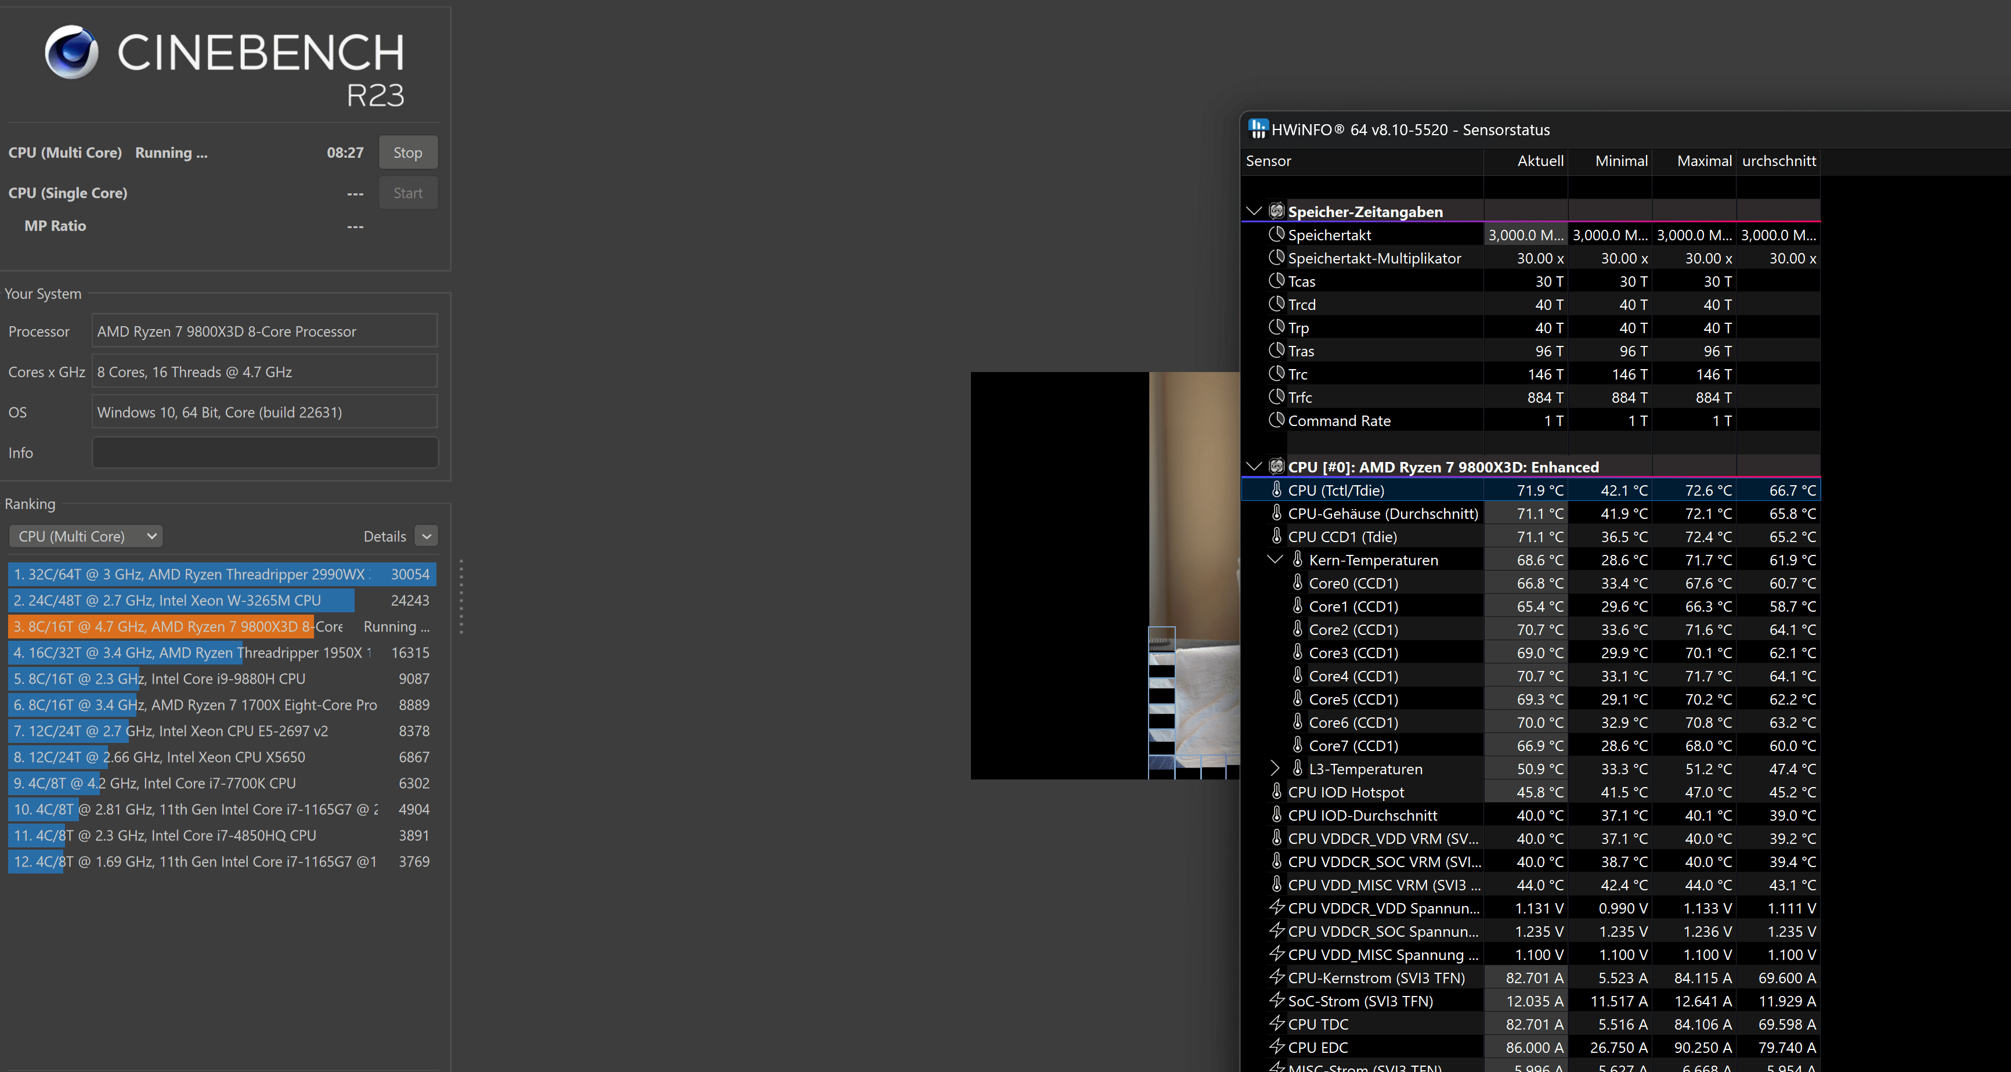Select the Core2 (CCD1) sensor row

(x=1531, y=629)
